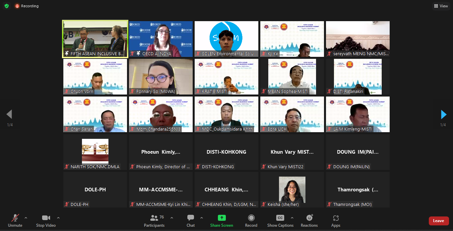This screenshot has height=231, width=453.
Task: Unmute your microphone
Action: 15,221
